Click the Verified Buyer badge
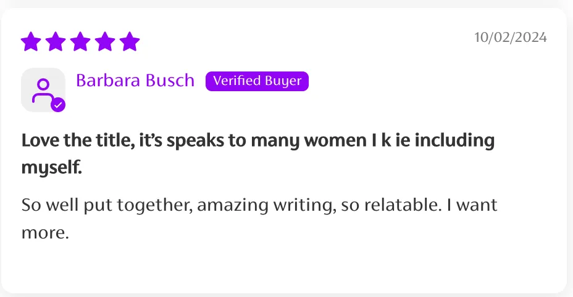The image size is (573, 297). click(257, 81)
